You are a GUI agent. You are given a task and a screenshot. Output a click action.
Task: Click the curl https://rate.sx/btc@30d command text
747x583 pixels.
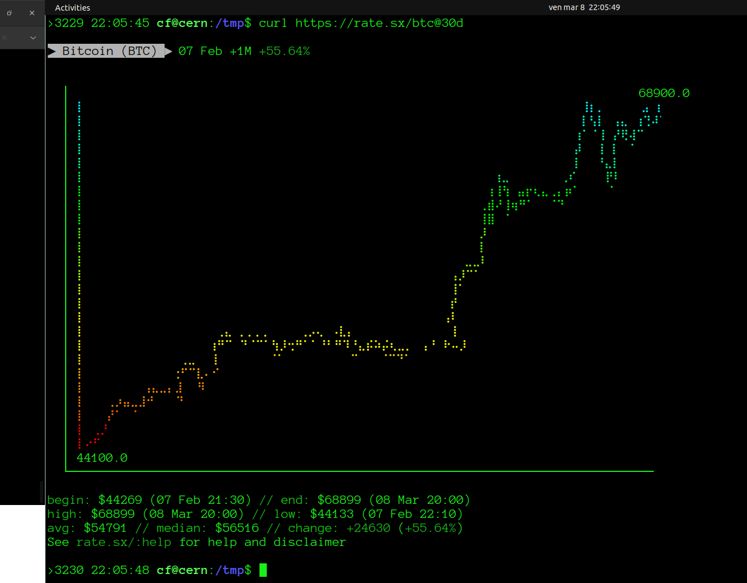(x=361, y=23)
